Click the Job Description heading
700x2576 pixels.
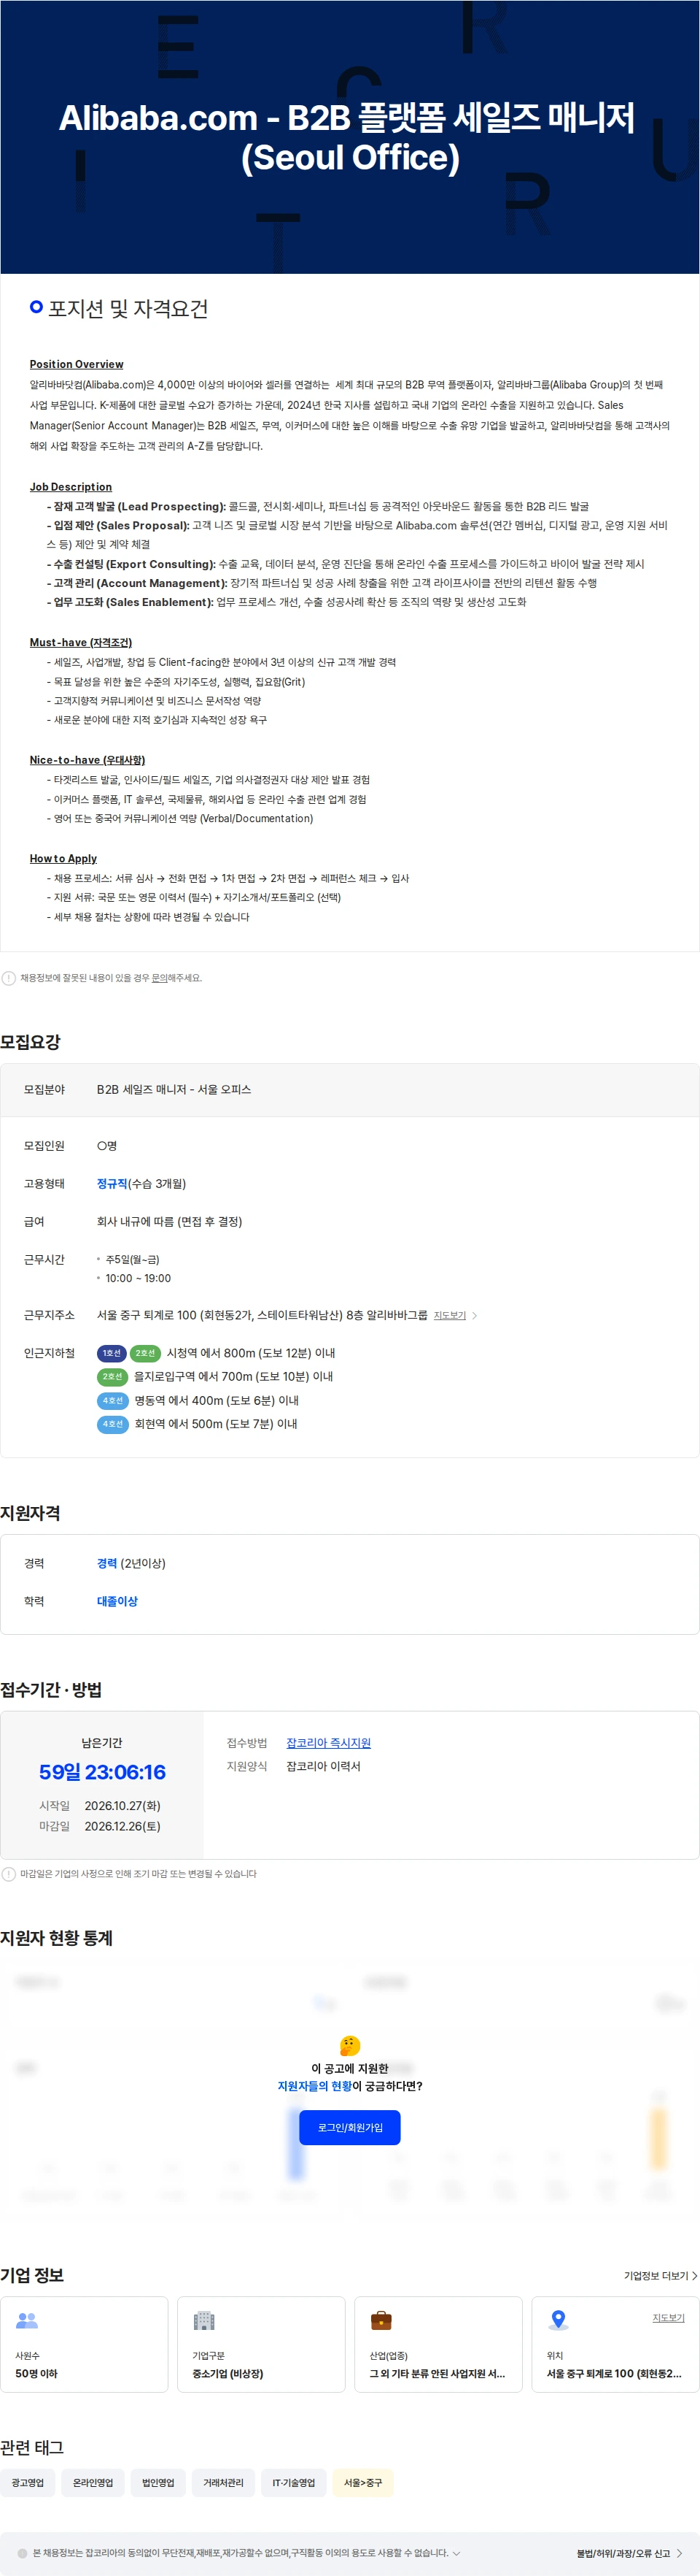(x=71, y=487)
